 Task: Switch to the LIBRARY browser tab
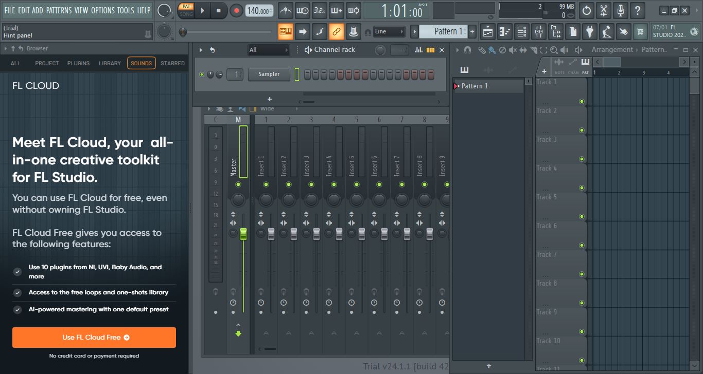(110, 63)
